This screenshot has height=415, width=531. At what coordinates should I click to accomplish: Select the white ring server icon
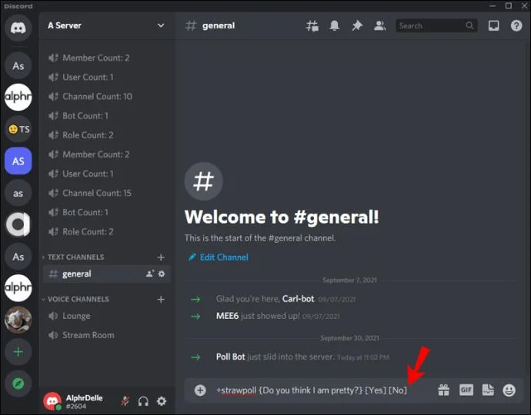18,224
